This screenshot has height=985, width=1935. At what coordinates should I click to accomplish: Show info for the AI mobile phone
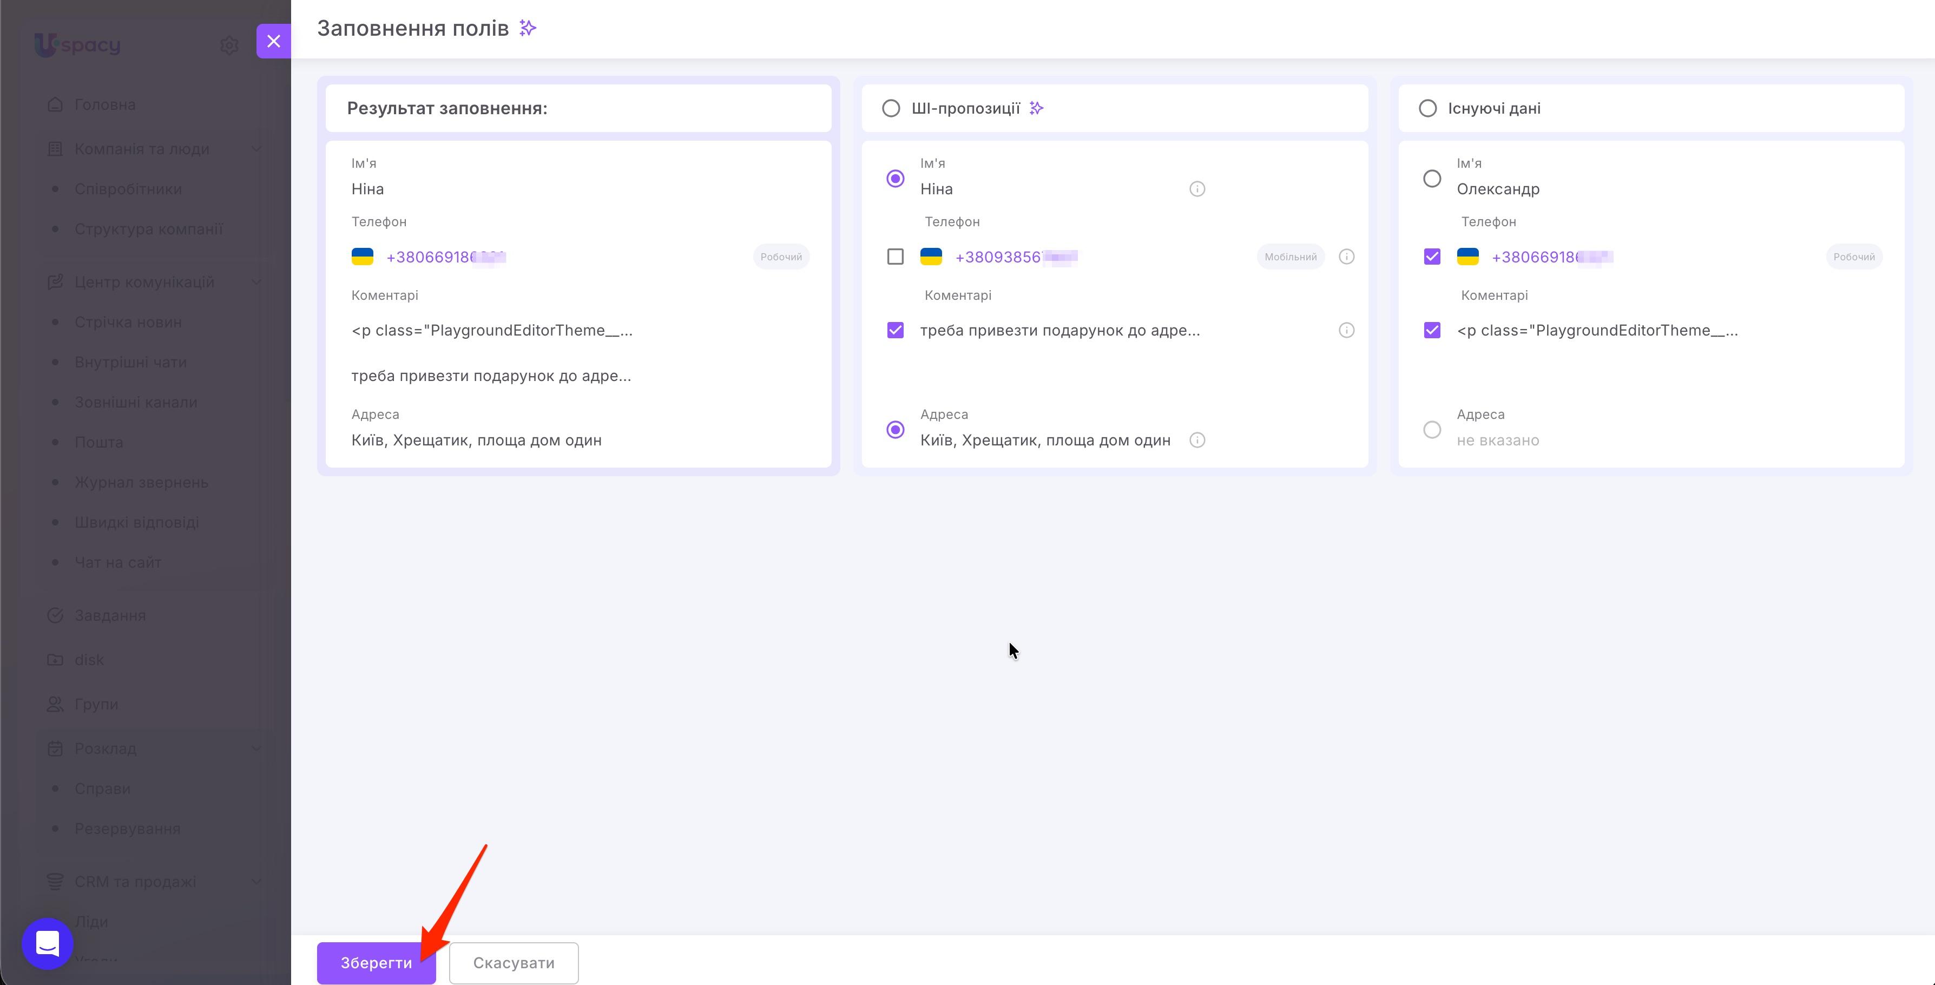click(x=1347, y=257)
